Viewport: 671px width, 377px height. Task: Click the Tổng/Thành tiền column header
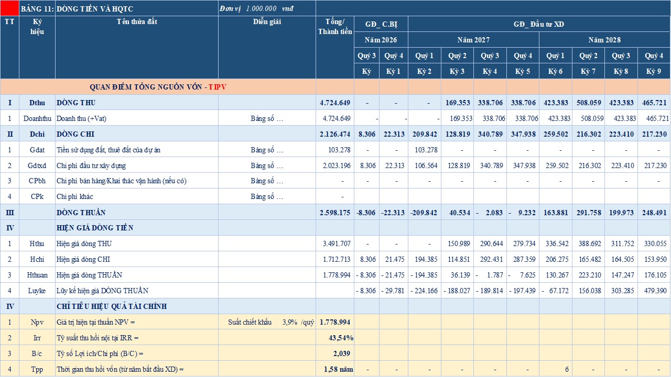tap(334, 47)
